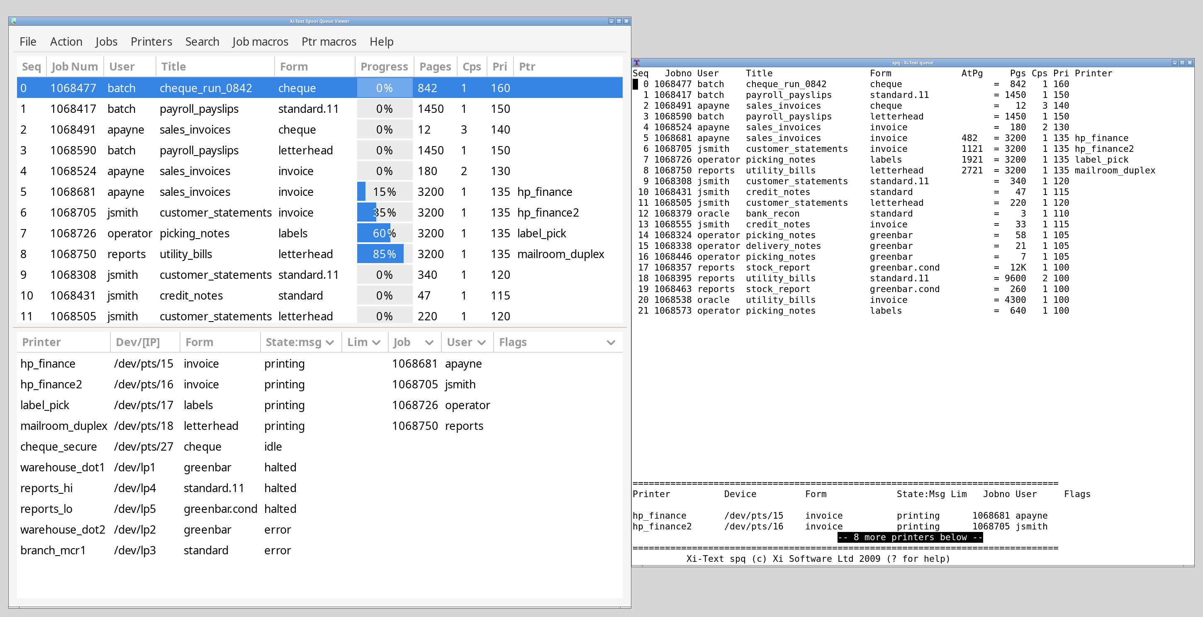Select hp_finance2 printer row
Screen dimensions: 1203x617
pyautogui.click(x=319, y=384)
